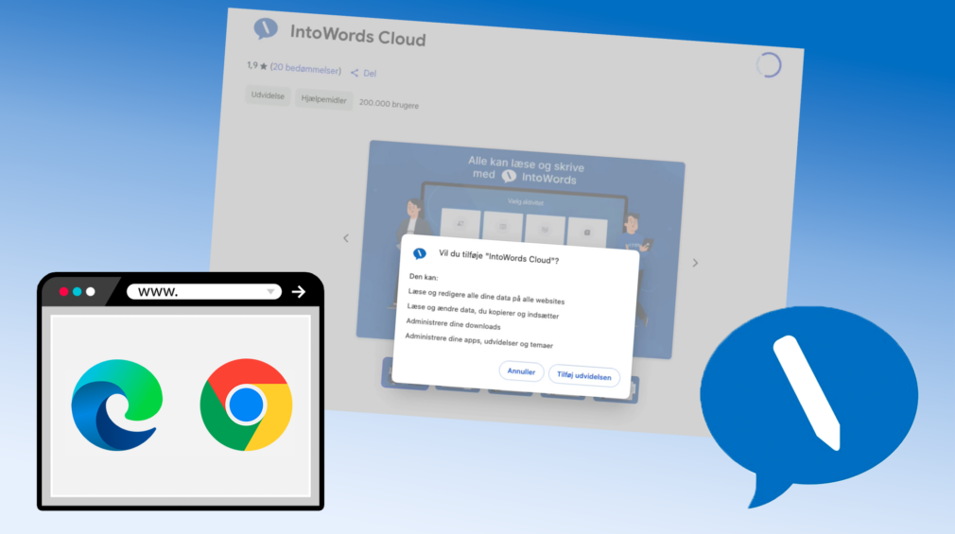Open address bar dropdown triangle
This screenshot has height=534, width=955.
click(270, 292)
